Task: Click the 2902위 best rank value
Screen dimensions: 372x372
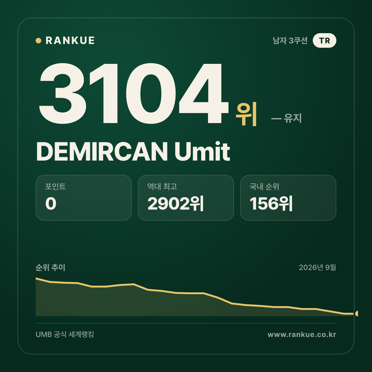Action: 176,204
